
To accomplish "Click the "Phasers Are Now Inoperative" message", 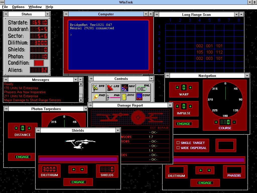I will 25,92.
